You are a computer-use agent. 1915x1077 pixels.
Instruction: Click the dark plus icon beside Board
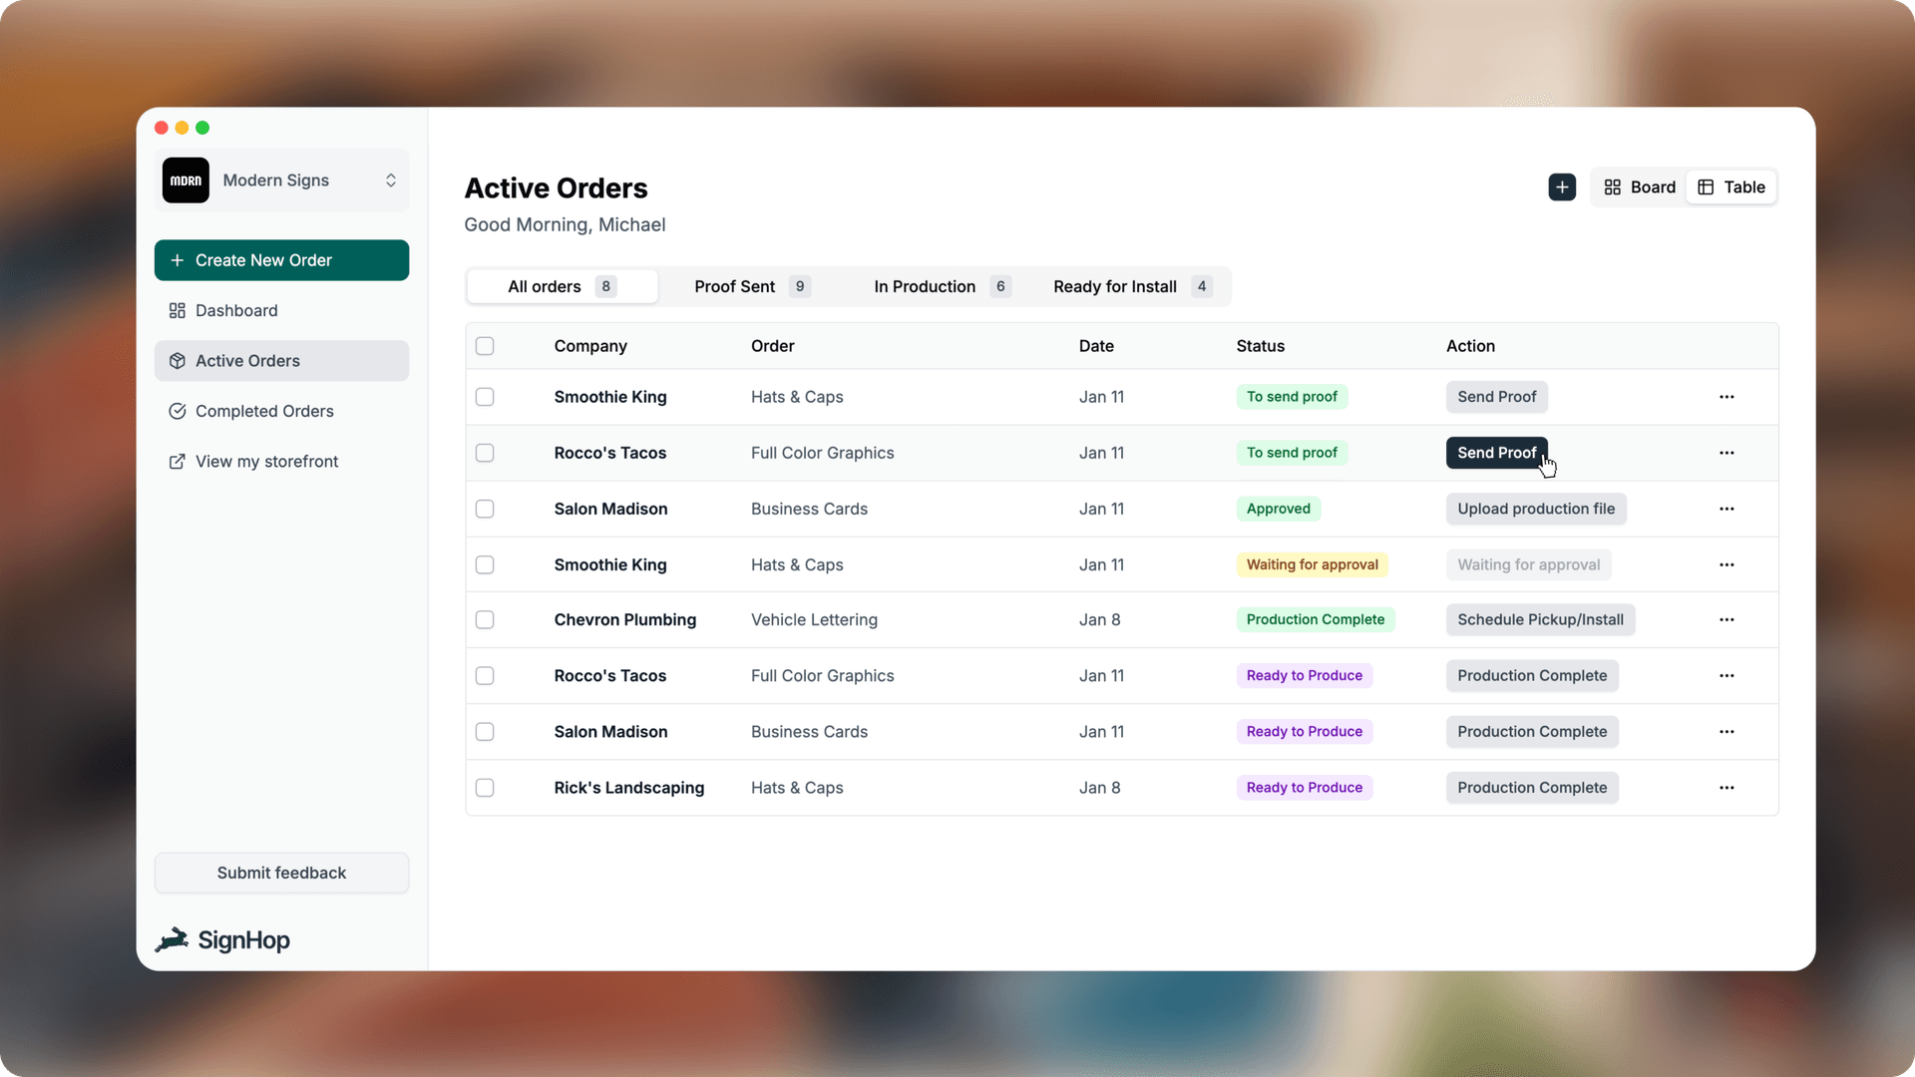tap(1562, 187)
